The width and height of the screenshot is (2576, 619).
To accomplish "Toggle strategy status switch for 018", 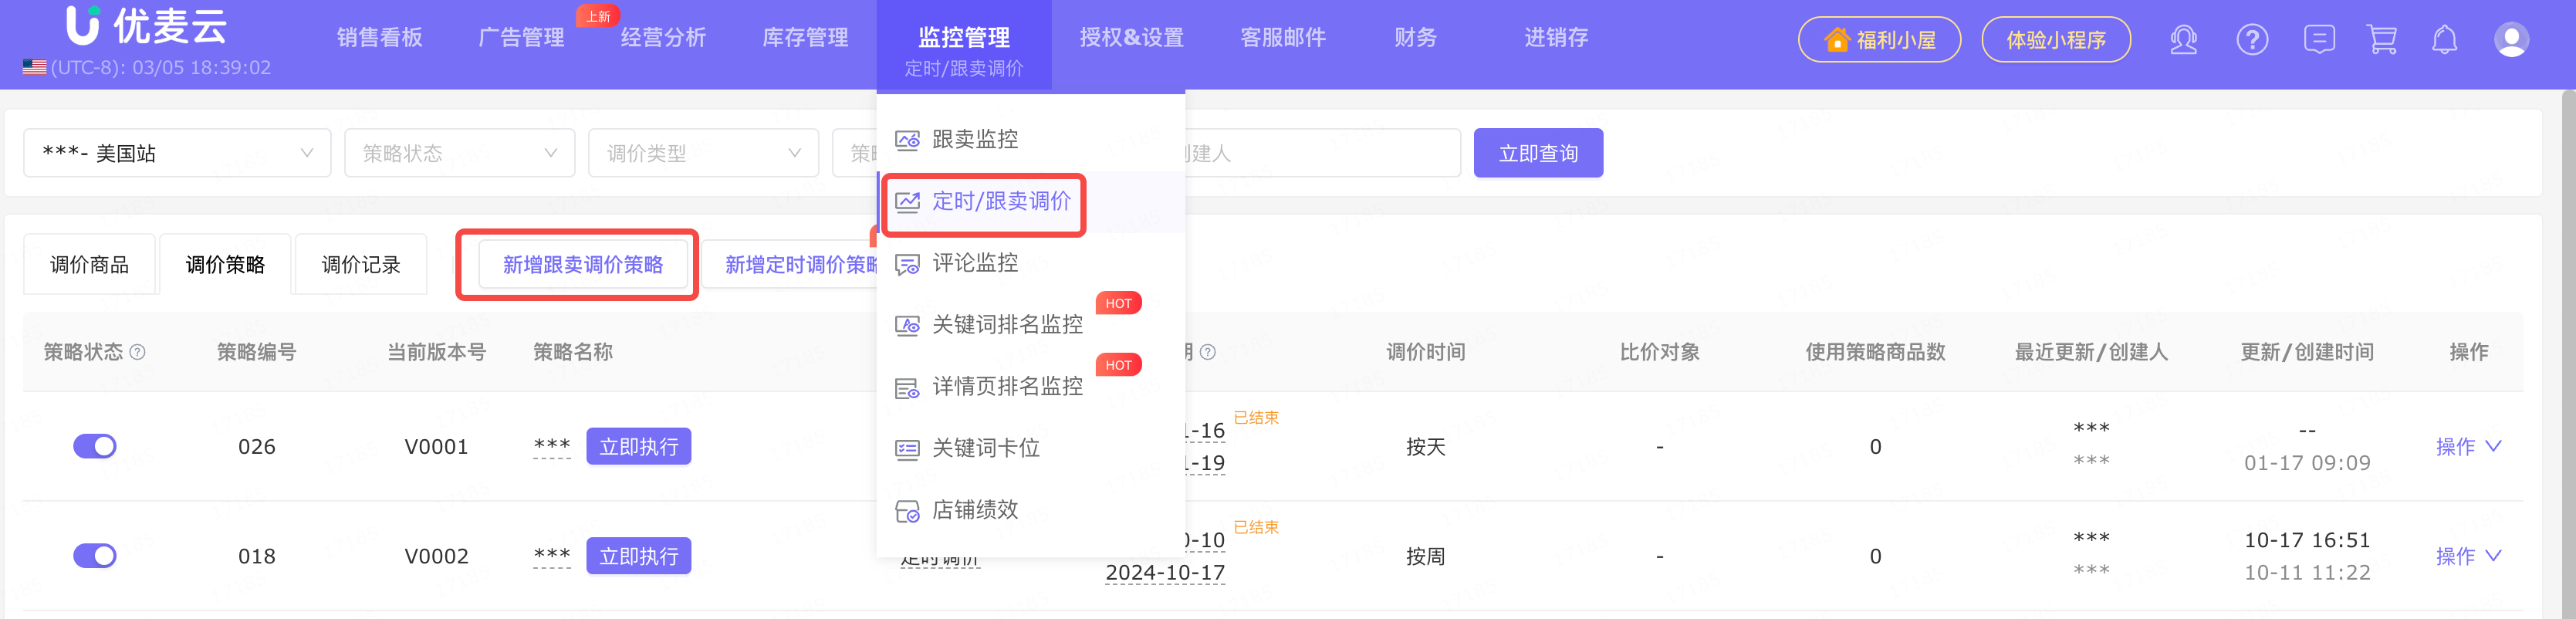I will pos(95,556).
